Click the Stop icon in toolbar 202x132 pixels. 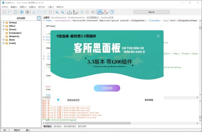[x=93, y=12]
